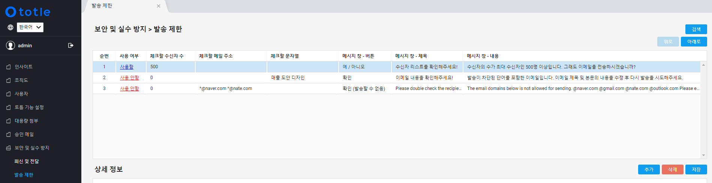Click the table scrollbar down arrow
Viewport: 712px width, 183px height.
point(703,155)
